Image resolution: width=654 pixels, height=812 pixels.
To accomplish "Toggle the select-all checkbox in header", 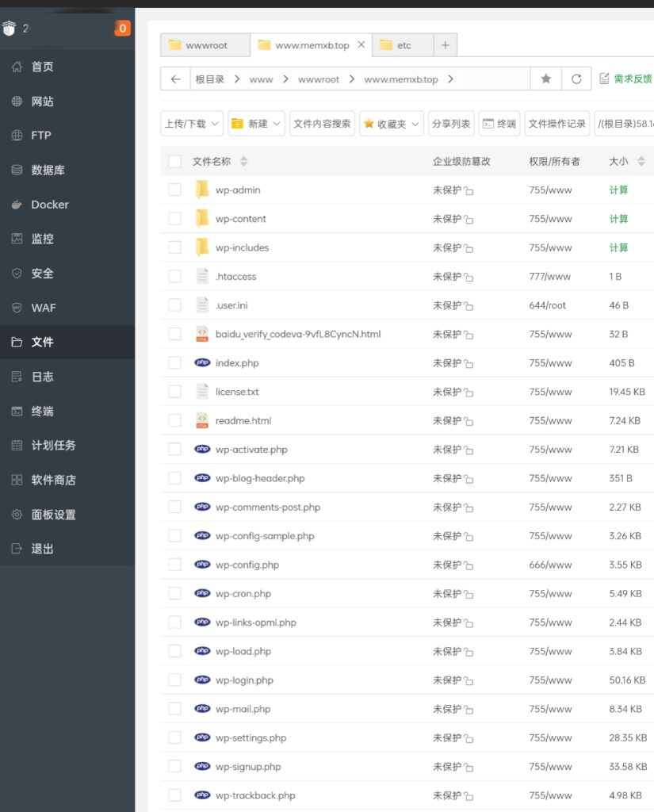I will pyautogui.click(x=175, y=162).
